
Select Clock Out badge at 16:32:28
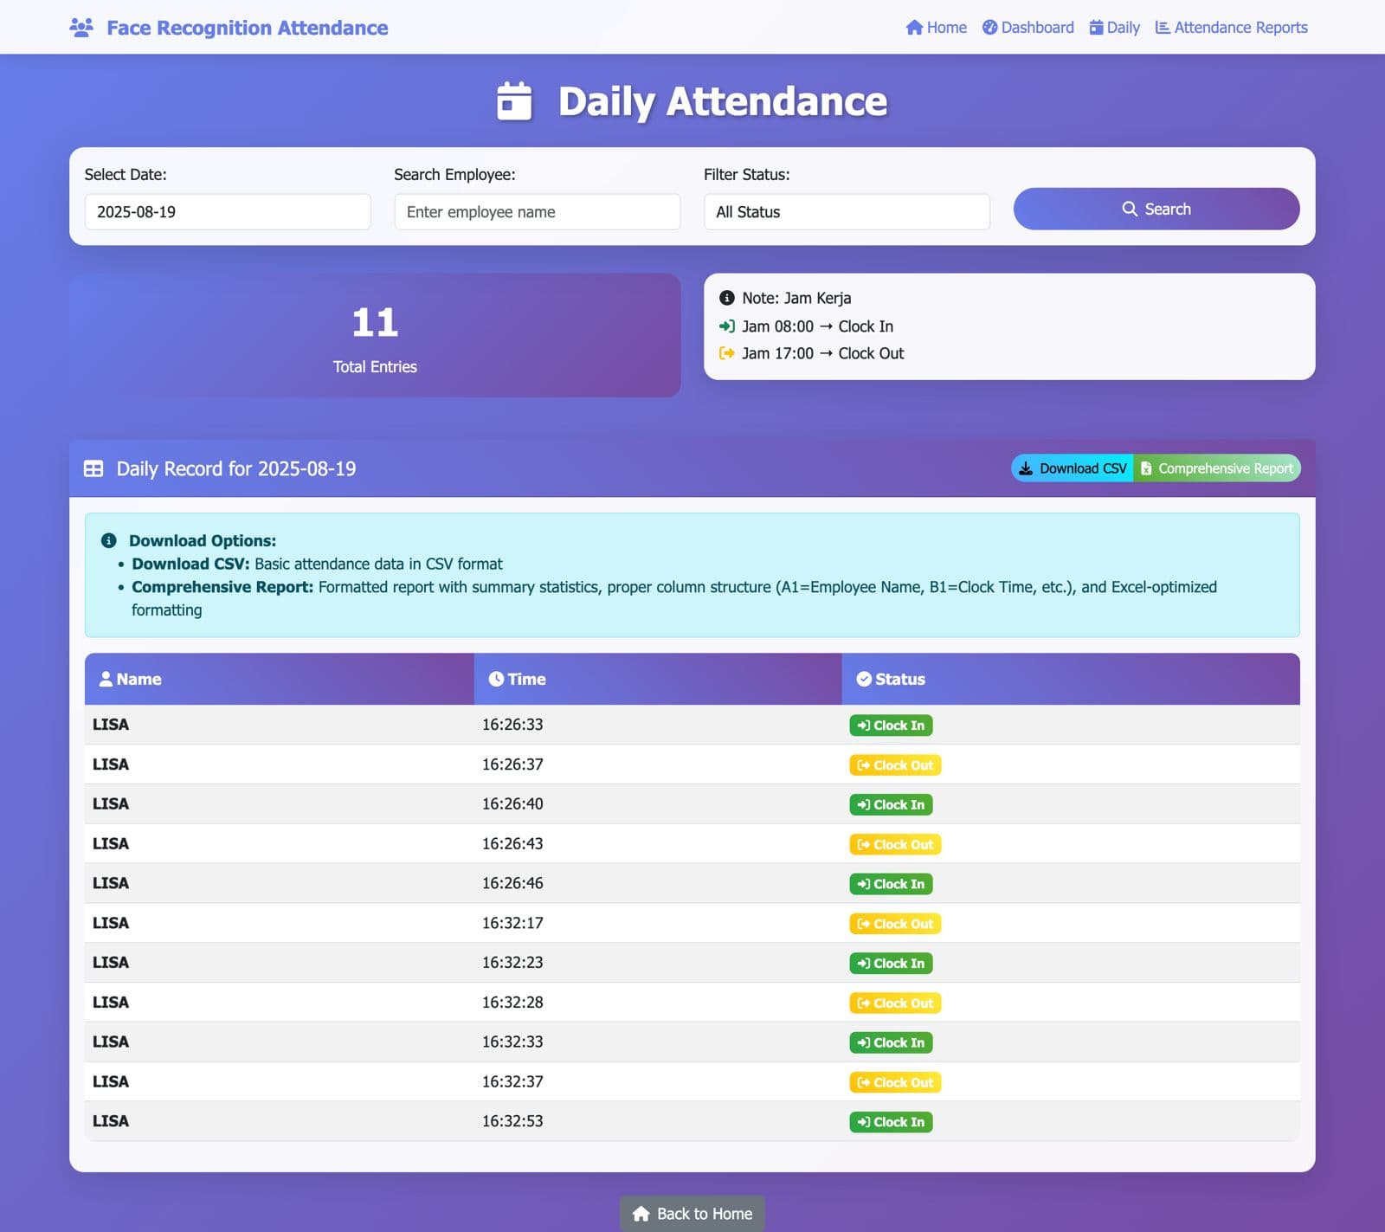895,1003
